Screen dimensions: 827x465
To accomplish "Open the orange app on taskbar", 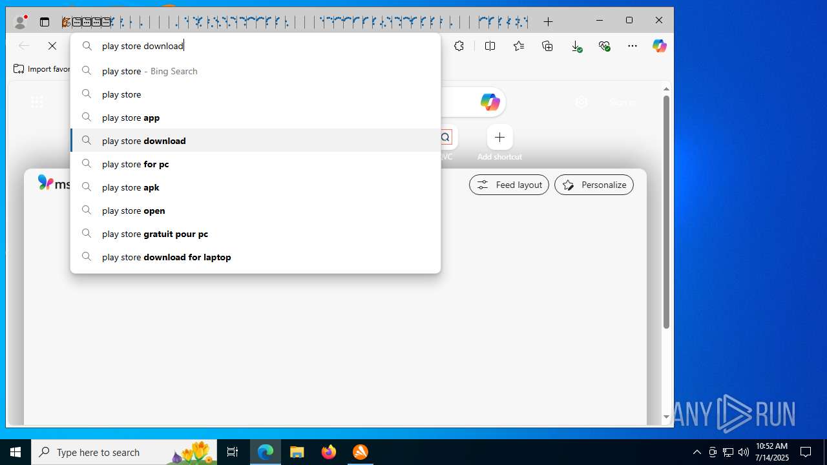I will coord(361,452).
